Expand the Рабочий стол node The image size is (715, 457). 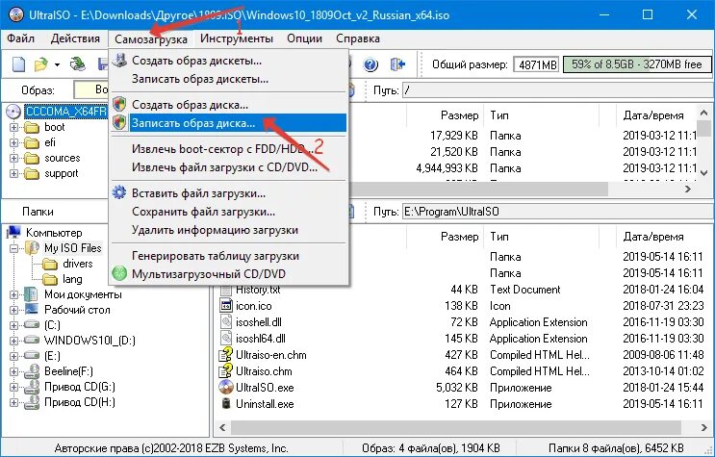click(13, 310)
